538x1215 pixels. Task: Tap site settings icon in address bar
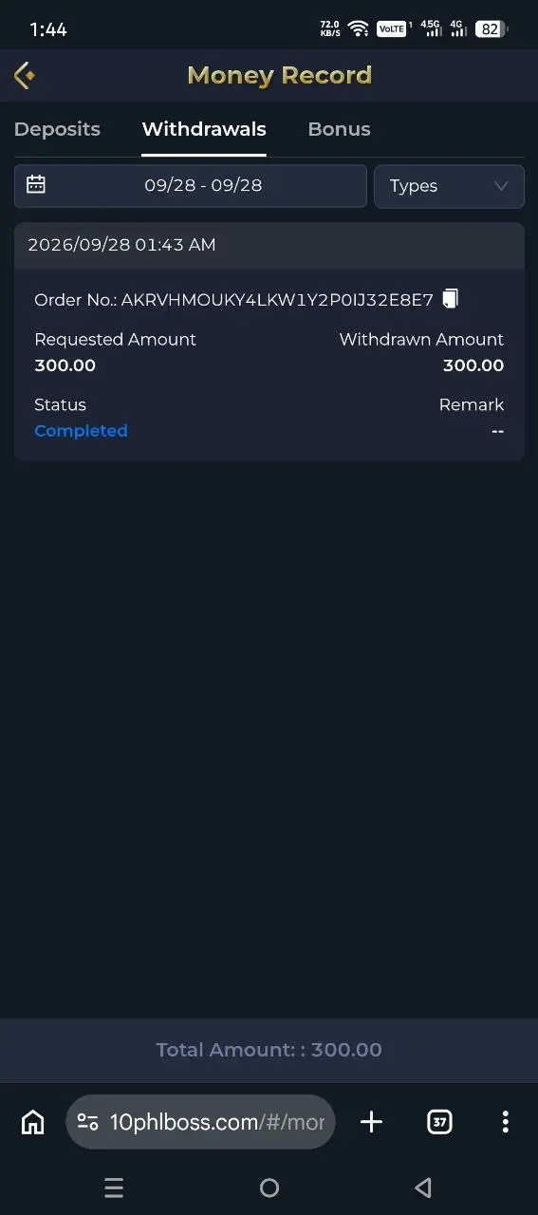tap(87, 1122)
